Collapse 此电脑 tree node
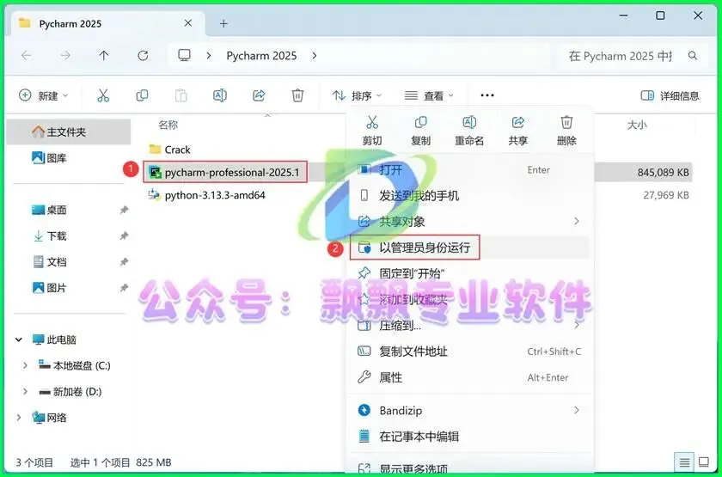 [19, 339]
